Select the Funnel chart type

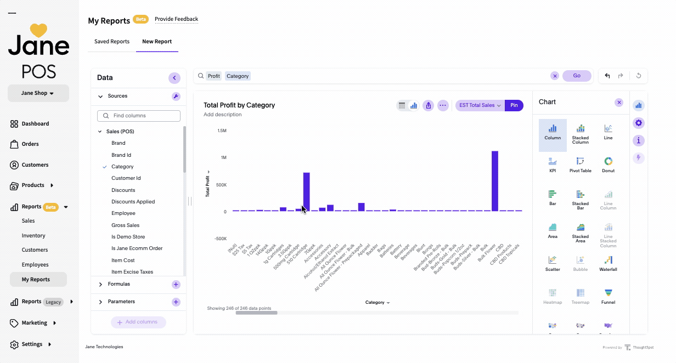pyautogui.click(x=608, y=297)
